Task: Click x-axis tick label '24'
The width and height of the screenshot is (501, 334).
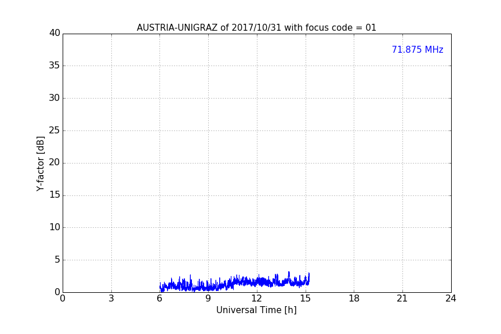Action: (x=451, y=299)
